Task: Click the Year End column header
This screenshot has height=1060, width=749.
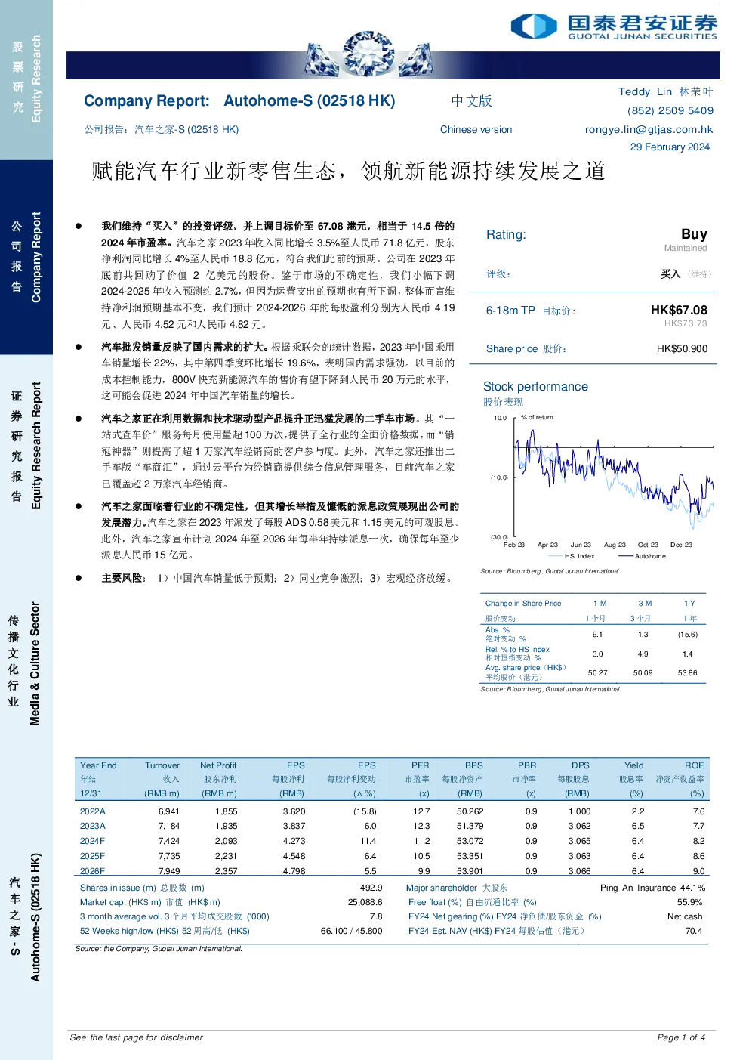Action: point(98,765)
